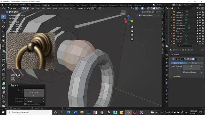This screenshot has height=115, width=205.
Task: Switch to UV Editing workspace tab
Action: click(64, 5)
